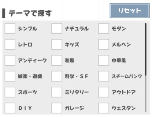Tick the 和風 theme checkbox
This screenshot has height=117, width=153.
[x=57, y=60]
